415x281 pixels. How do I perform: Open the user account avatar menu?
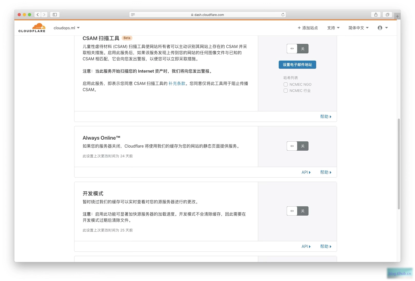(x=383, y=28)
